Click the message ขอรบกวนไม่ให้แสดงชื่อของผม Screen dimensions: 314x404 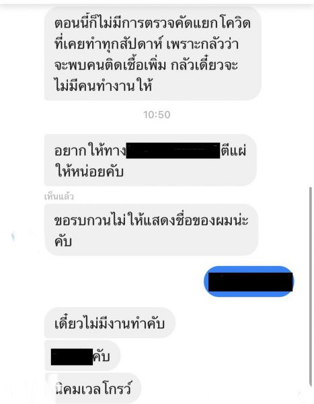tap(151, 230)
